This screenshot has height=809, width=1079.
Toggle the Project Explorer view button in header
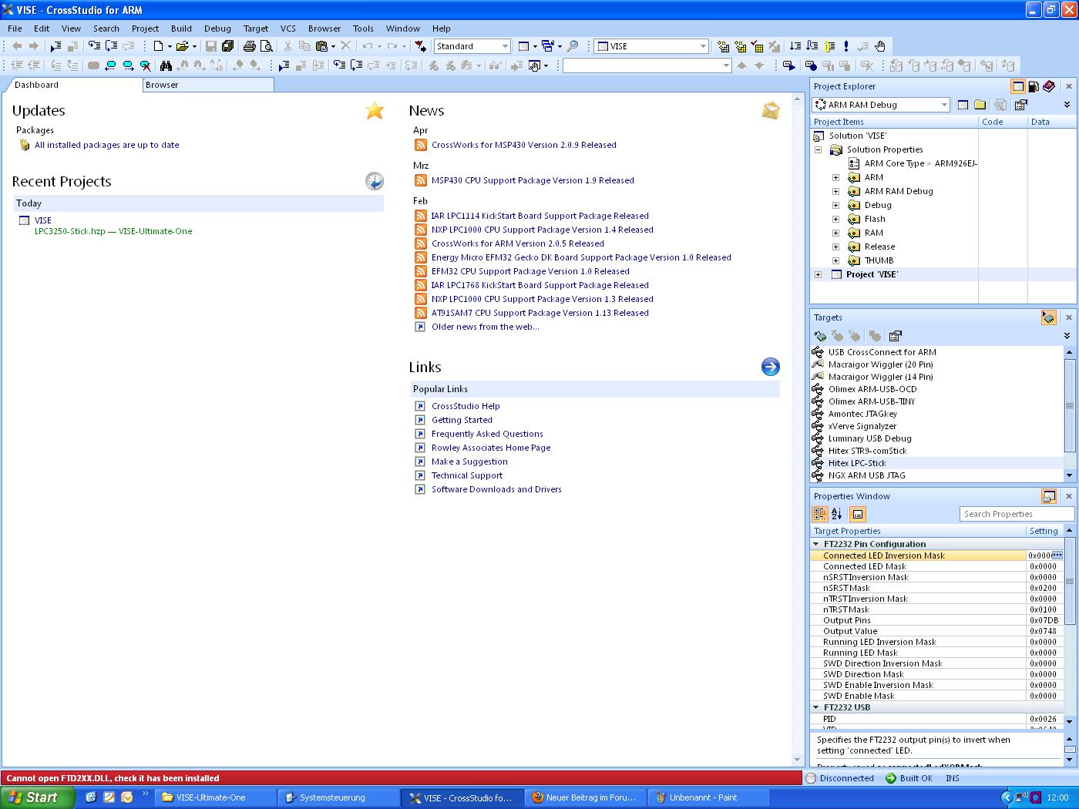[x=1018, y=86]
